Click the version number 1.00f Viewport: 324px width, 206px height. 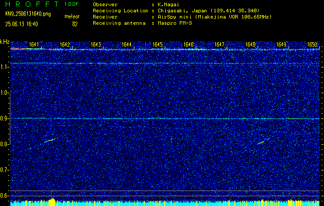[71, 4]
